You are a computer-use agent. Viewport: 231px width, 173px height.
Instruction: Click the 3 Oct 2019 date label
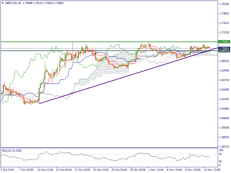8,170
